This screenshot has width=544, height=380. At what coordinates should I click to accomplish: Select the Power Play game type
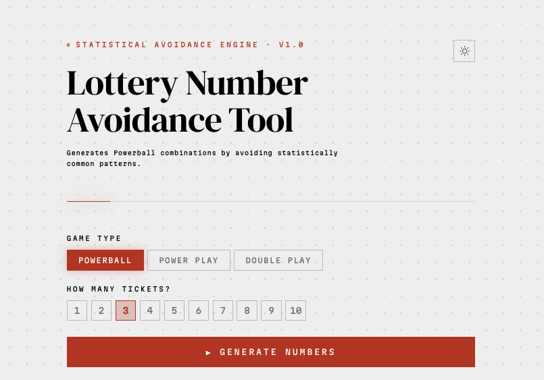tap(189, 260)
